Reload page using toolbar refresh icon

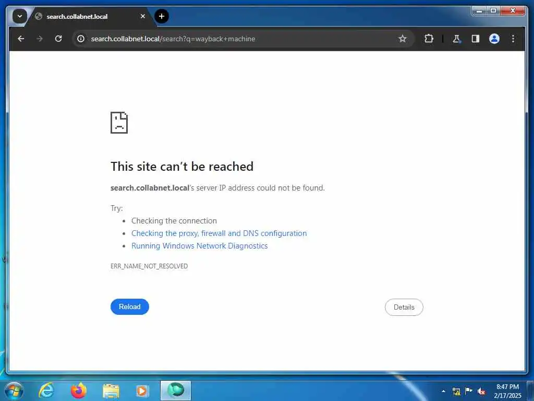click(x=58, y=39)
